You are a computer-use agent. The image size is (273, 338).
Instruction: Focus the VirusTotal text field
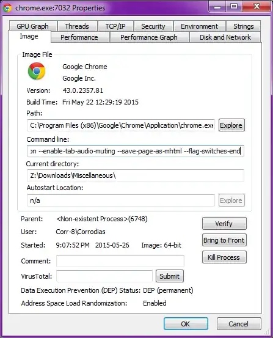pos(104,276)
